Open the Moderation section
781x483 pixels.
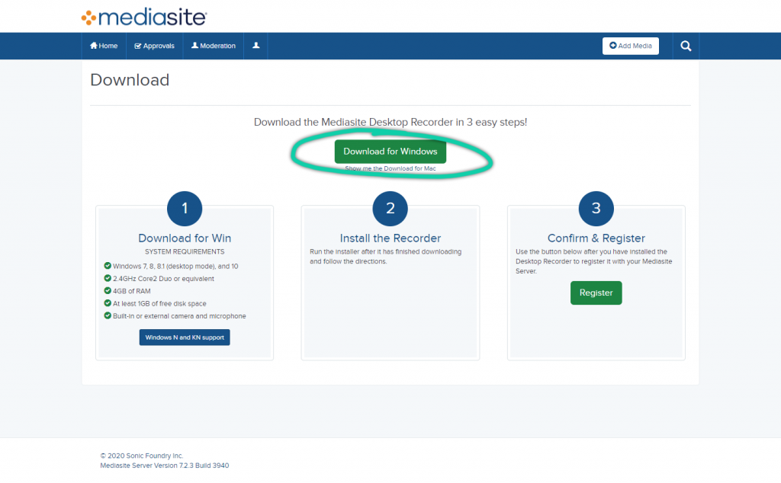(x=214, y=46)
